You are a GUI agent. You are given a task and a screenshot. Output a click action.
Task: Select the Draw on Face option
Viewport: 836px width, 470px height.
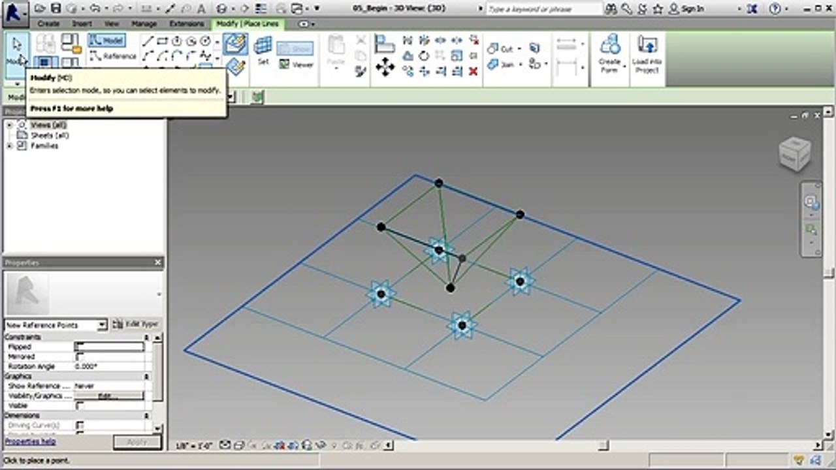click(235, 44)
